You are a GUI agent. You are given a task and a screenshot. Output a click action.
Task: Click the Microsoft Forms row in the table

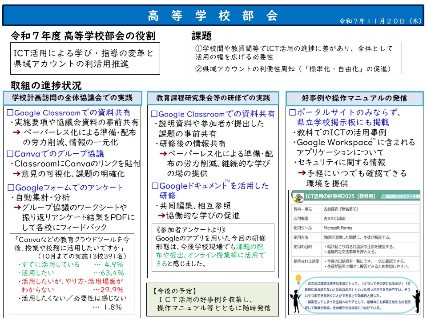tap(354, 228)
